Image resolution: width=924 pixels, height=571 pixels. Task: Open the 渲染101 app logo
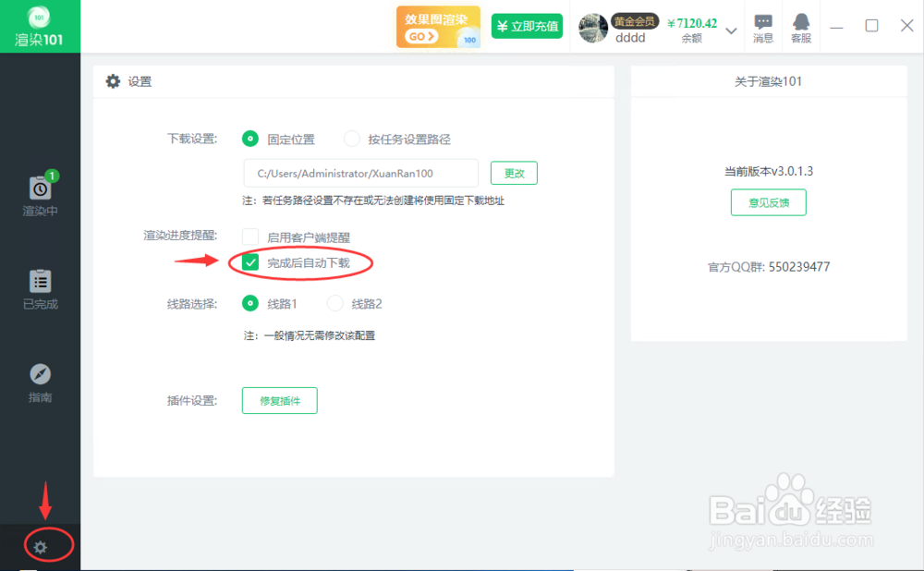tap(39, 25)
